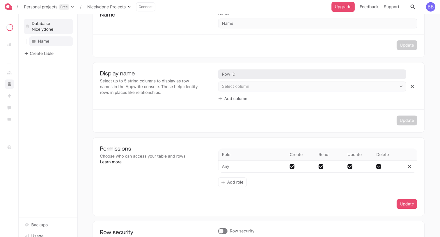The width and height of the screenshot is (440, 237).
Task: Open Usage in the sidebar
Action: coord(37,235)
